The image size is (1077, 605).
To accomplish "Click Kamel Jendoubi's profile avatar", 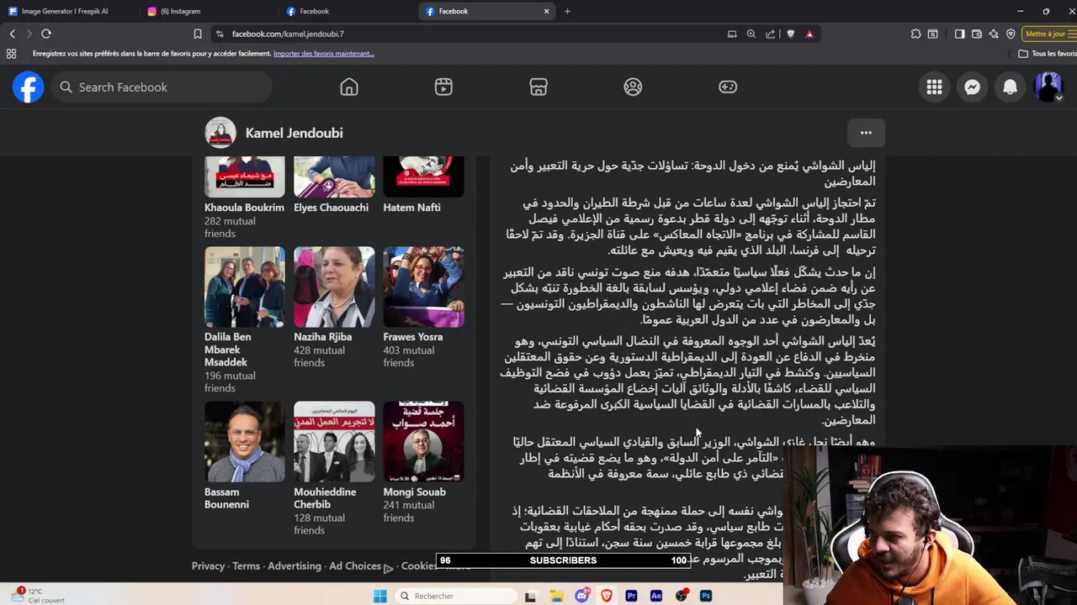I will click(220, 133).
